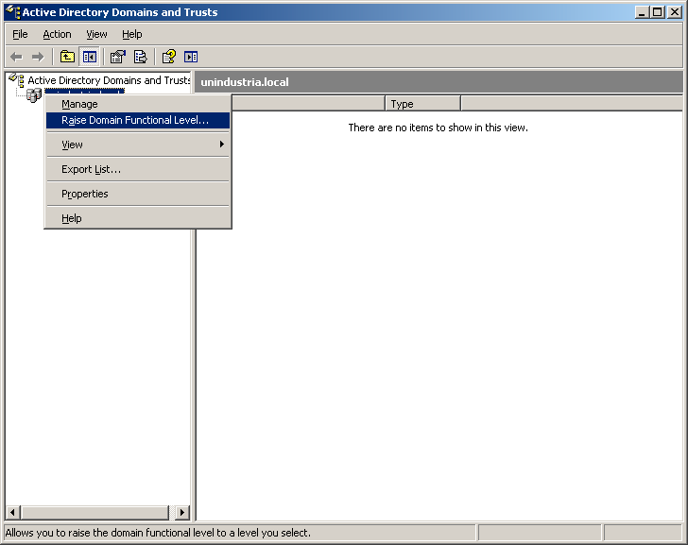Select Active Directory Domains and Trusts tree root

109,80
